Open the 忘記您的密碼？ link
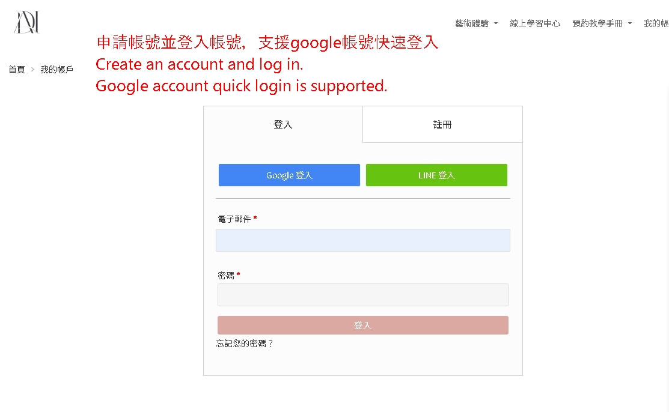 click(245, 344)
